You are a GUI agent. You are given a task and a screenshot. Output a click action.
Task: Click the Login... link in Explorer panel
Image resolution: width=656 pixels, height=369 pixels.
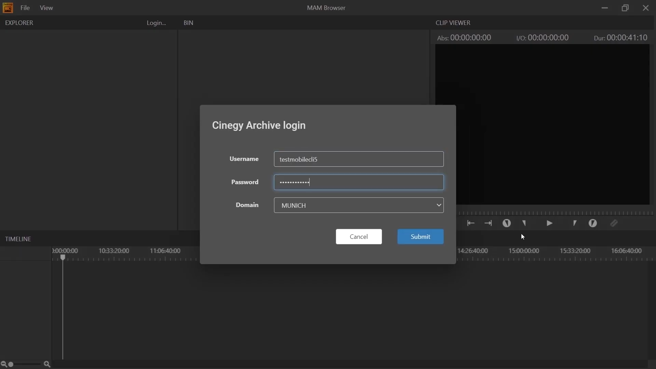[x=156, y=23]
